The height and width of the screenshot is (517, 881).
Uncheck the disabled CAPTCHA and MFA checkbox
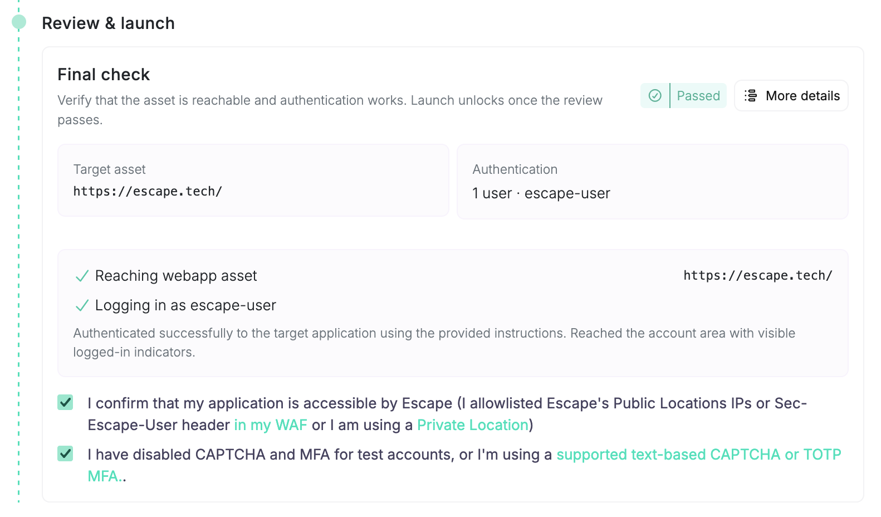66,453
